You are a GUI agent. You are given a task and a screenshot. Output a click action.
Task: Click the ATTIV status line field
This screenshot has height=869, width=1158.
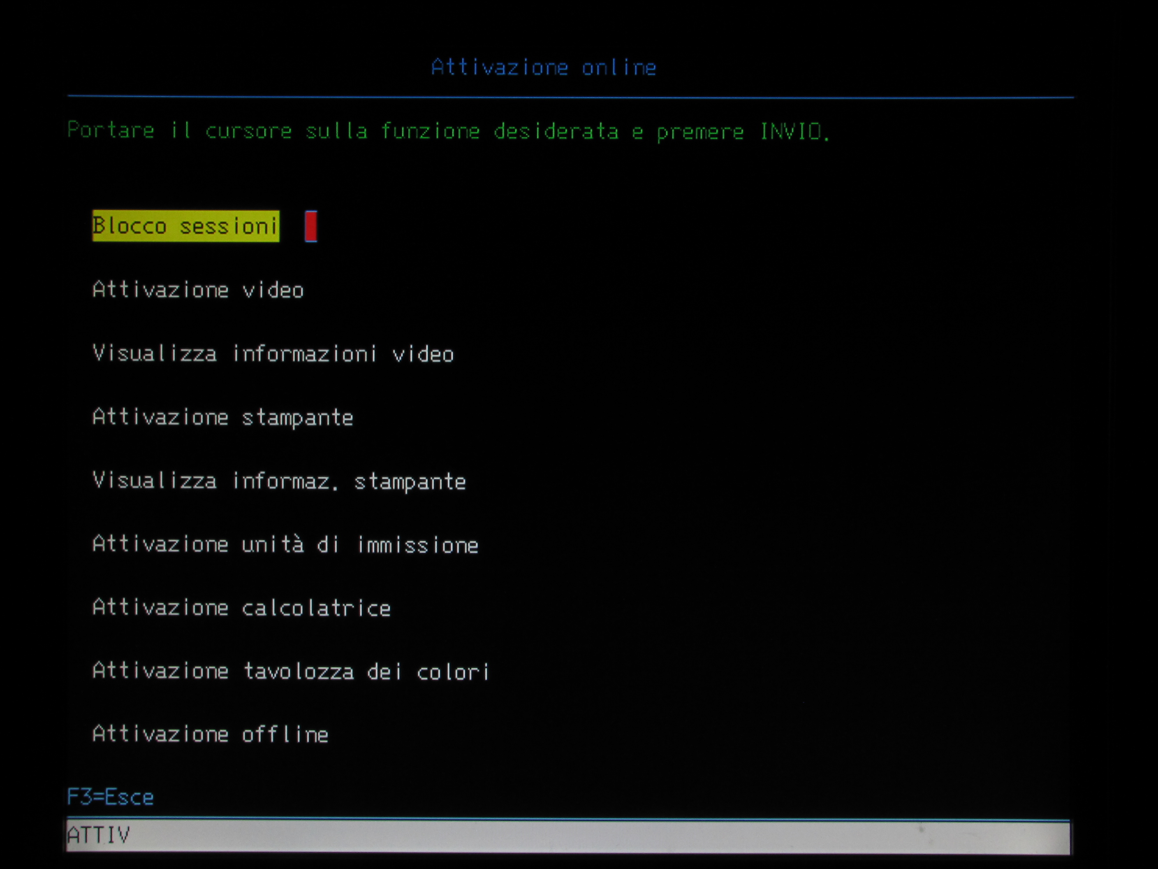[x=568, y=836]
